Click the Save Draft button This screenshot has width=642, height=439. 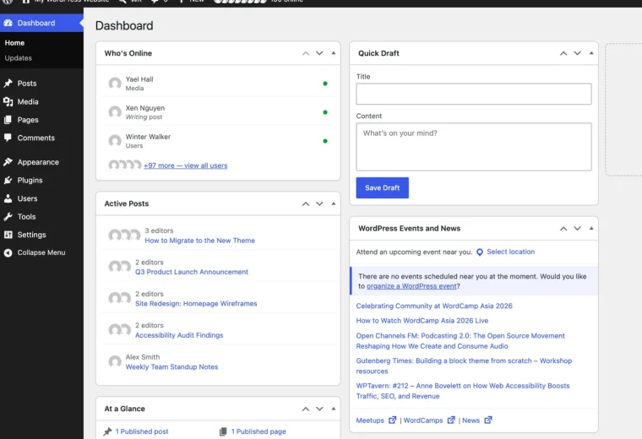pos(382,187)
